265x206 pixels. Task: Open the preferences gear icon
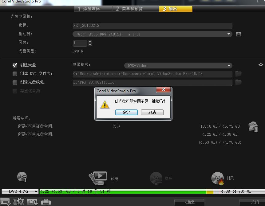point(18,202)
